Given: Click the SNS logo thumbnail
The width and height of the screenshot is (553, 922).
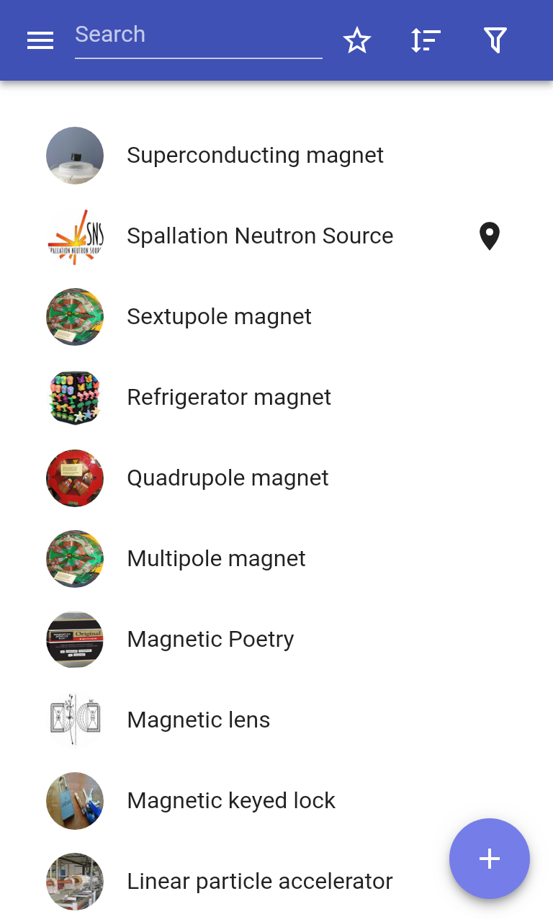Looking at the screenshot, I should 75,236.
